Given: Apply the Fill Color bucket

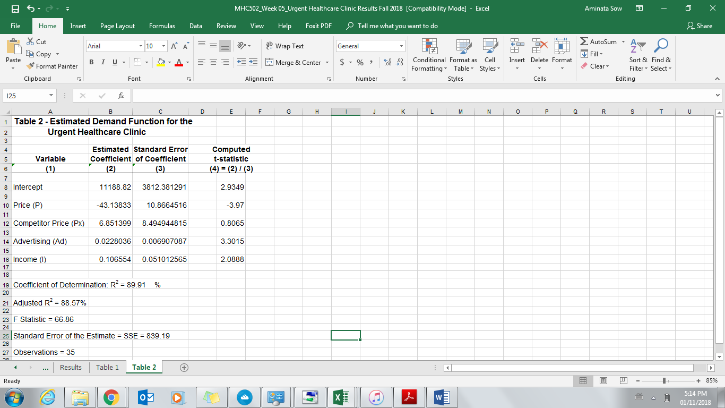Looking at the screenshot, I should [160, 63].
